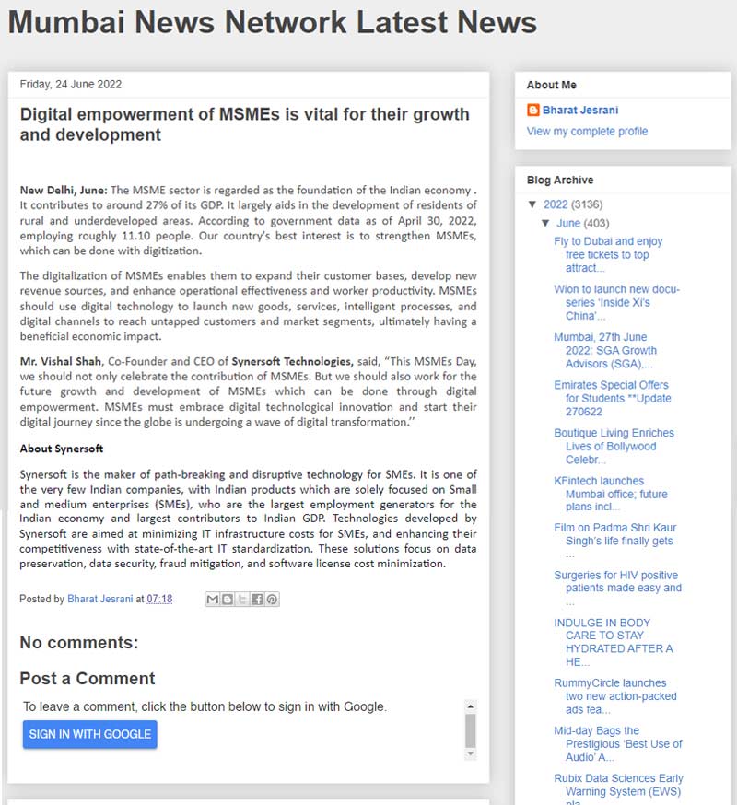
Task: Click the orange Blogger icon in About Me
Action: (533, 111)
